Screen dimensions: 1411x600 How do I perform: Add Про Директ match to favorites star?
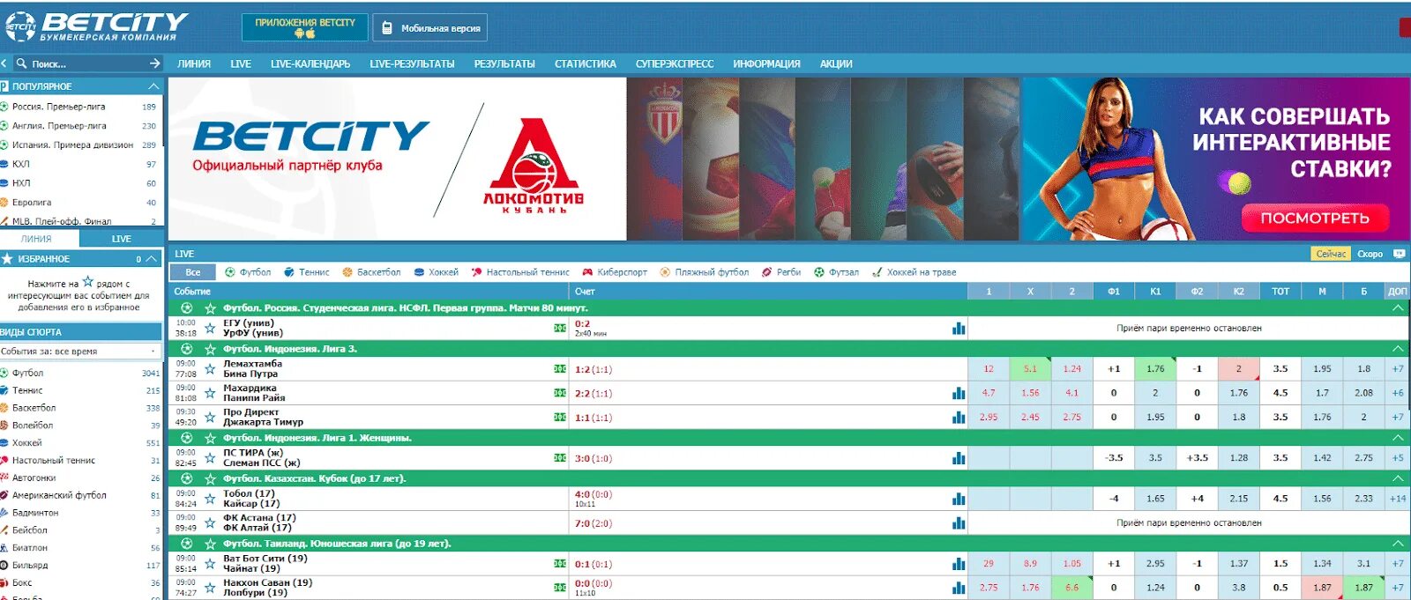210,418
